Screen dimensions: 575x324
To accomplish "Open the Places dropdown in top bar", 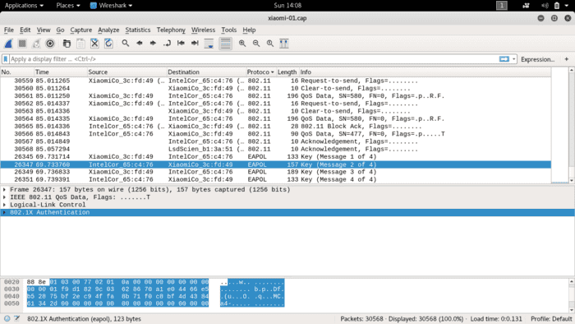I will click(x=68, y=6).
